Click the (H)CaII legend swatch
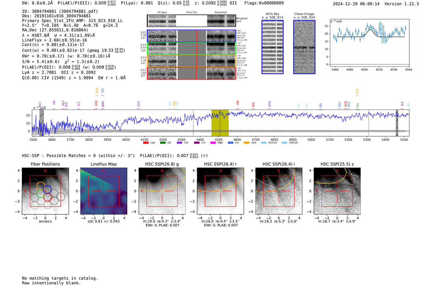This screenshot has height=300, width=441. point(284,143)
